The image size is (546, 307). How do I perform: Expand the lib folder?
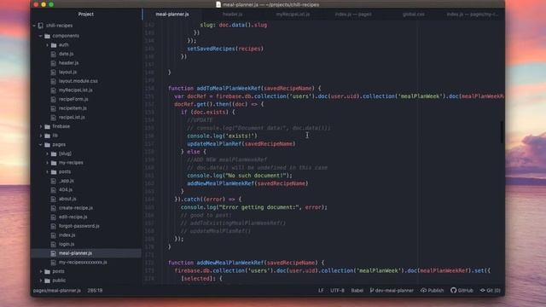pyautogui.click(x=41, y=136)
